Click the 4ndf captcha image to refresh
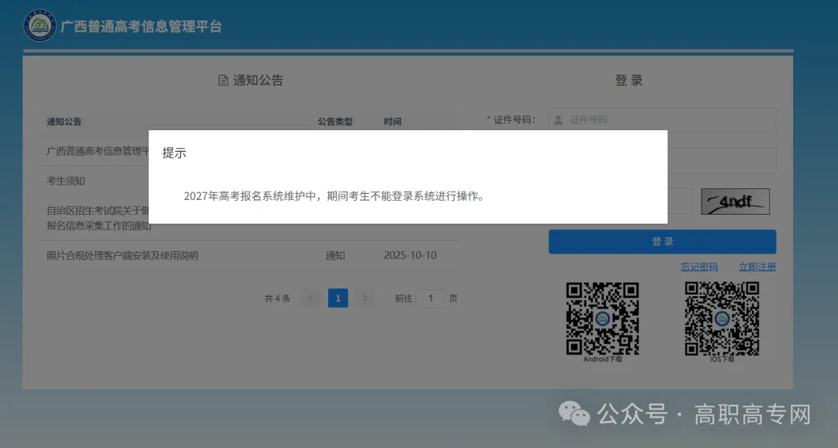This screenshot has height=448, width=838. click(735, 202)
